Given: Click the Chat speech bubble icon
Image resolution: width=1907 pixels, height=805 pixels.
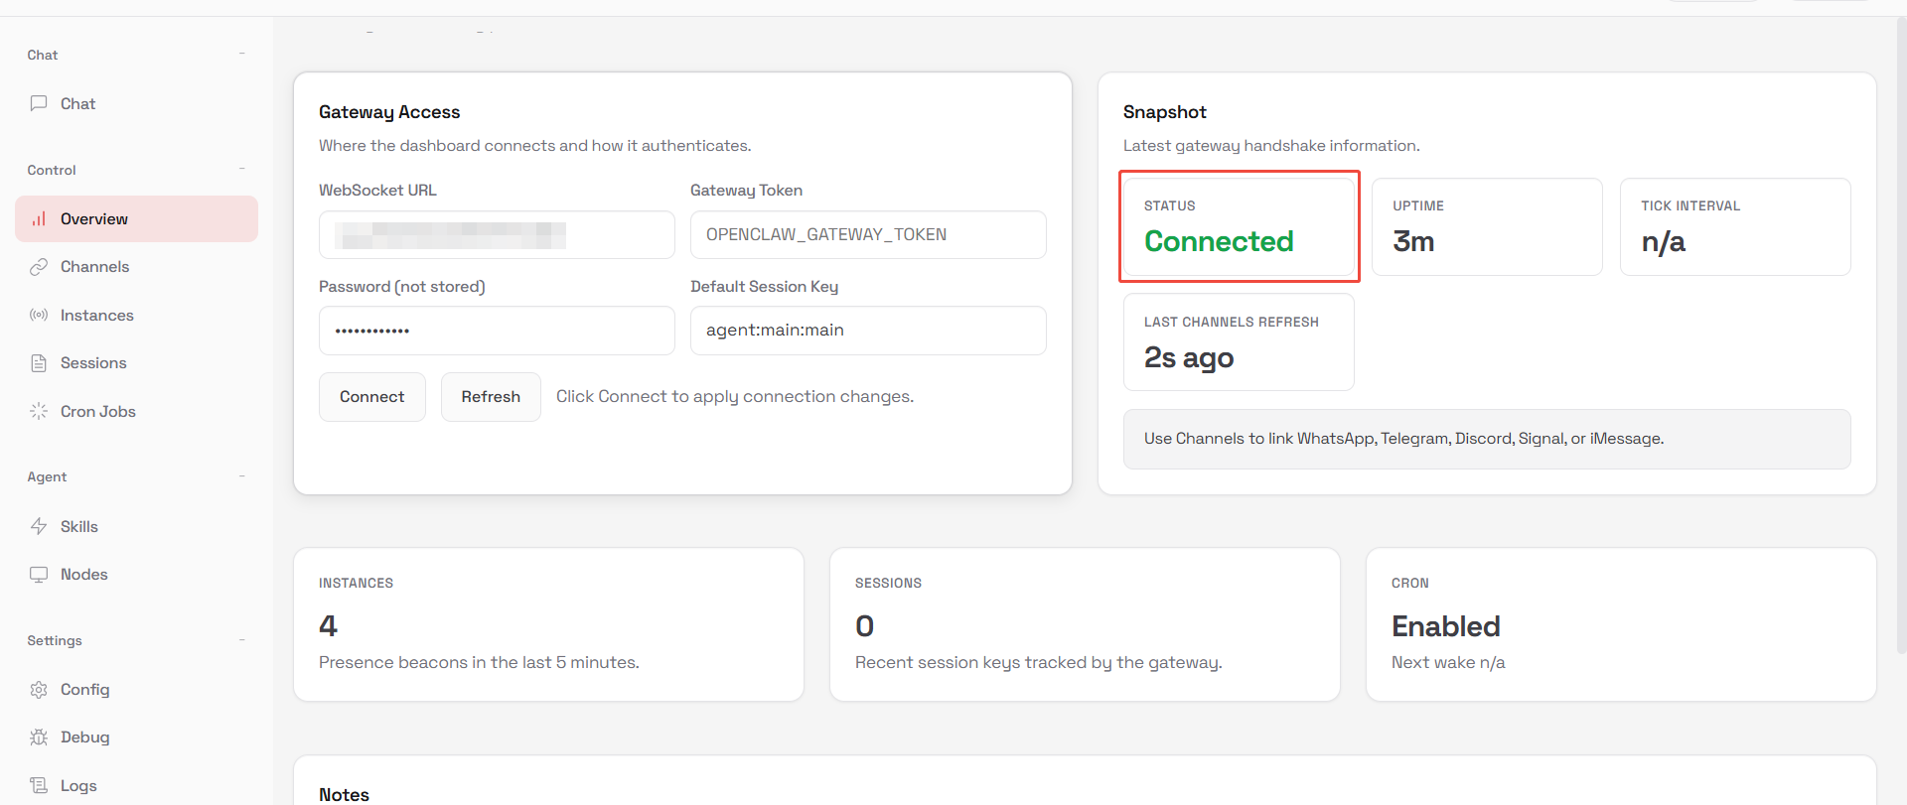Looking at the screenshot, I should coord(39,103).
